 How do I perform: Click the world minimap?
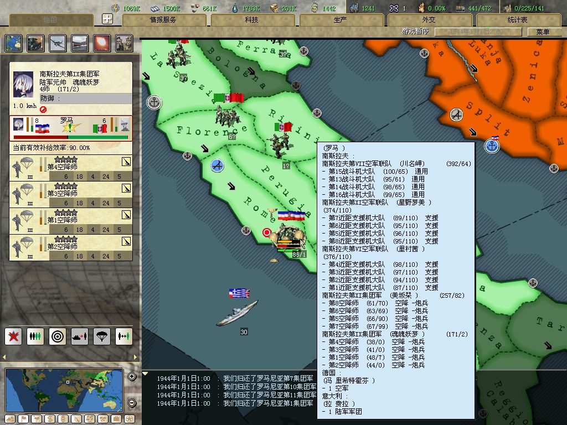coord(64,390)
